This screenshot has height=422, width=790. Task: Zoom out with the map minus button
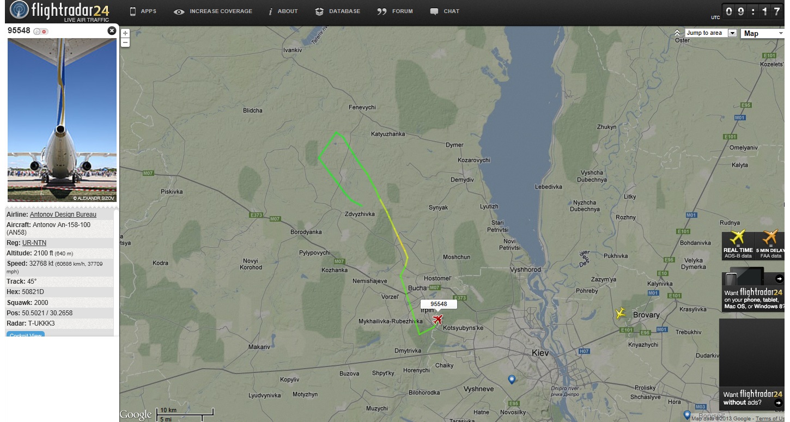click(125, 42)
